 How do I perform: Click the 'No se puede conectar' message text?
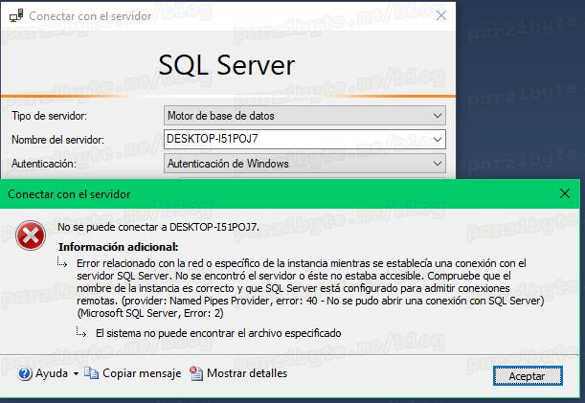(x=158, y=227)
